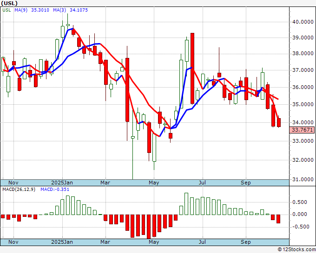This screenshot has width=316, height=253.
Task: Click the tallest green MACD bar in June
Action: coord(186,204)
